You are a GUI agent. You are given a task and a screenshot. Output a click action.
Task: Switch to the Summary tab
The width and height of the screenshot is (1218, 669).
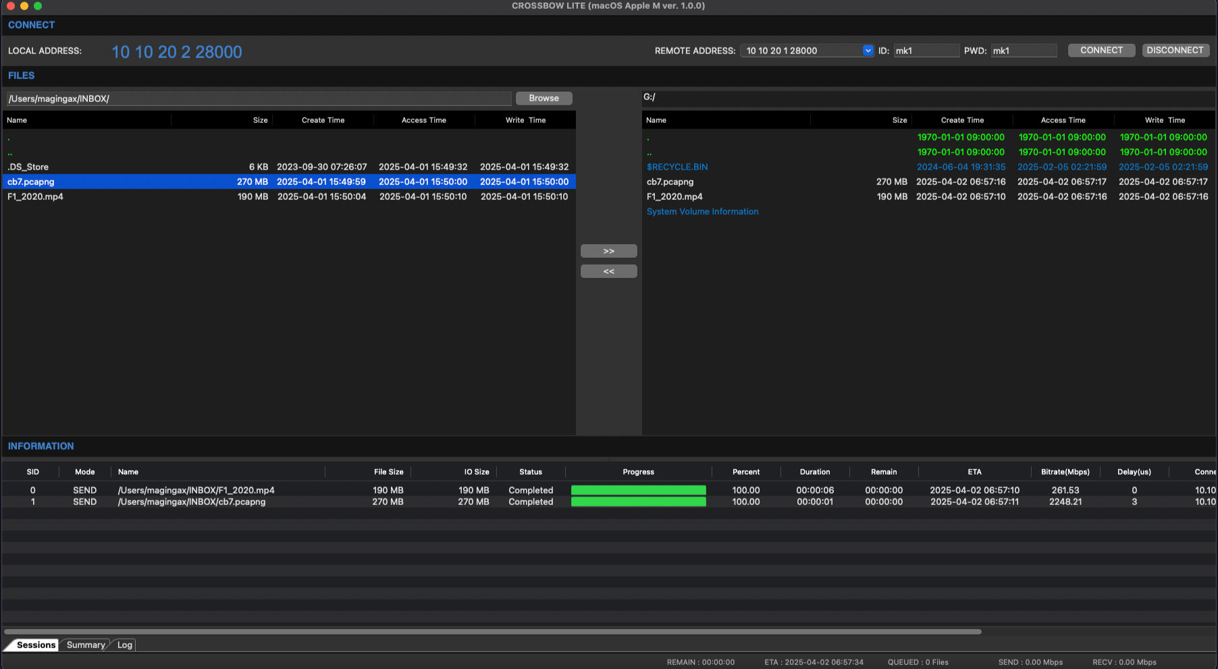click(x=86, y=645)
